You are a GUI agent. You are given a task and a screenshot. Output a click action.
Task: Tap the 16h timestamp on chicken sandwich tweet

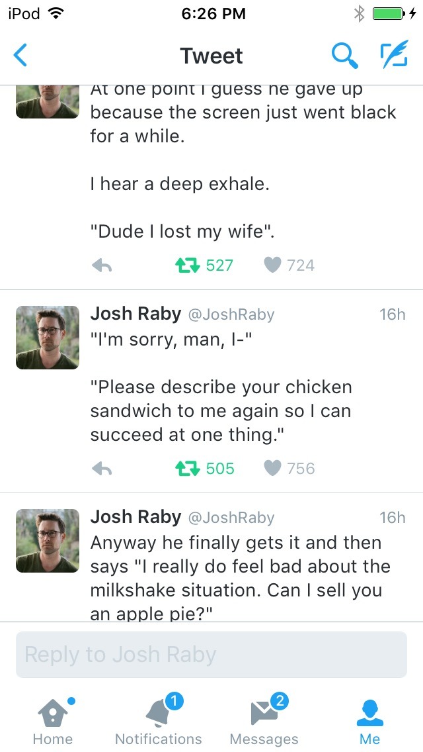pyautogui.click(x=392, y=314)
